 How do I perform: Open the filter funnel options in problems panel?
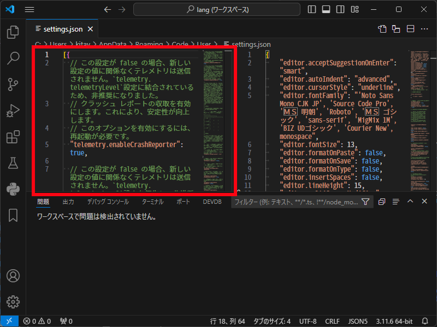tap(365, 202)
